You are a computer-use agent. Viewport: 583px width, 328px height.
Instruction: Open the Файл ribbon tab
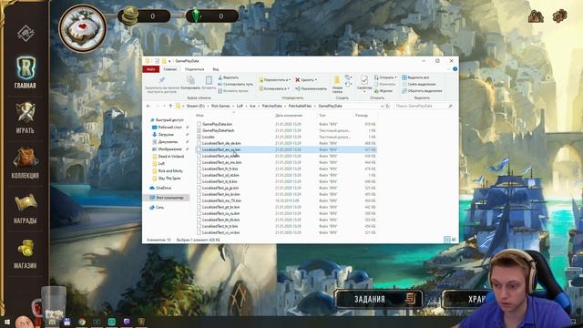(150, 69)
